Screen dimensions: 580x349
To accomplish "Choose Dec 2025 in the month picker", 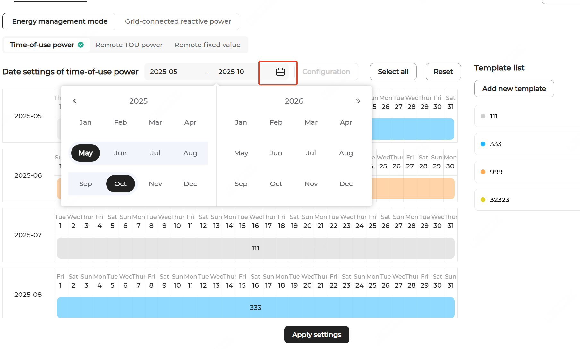I will [190, 184].
